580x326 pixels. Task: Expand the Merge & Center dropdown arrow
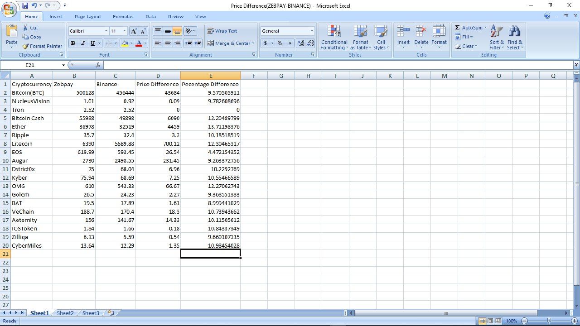pyautogui.click(x=253, y=43)
